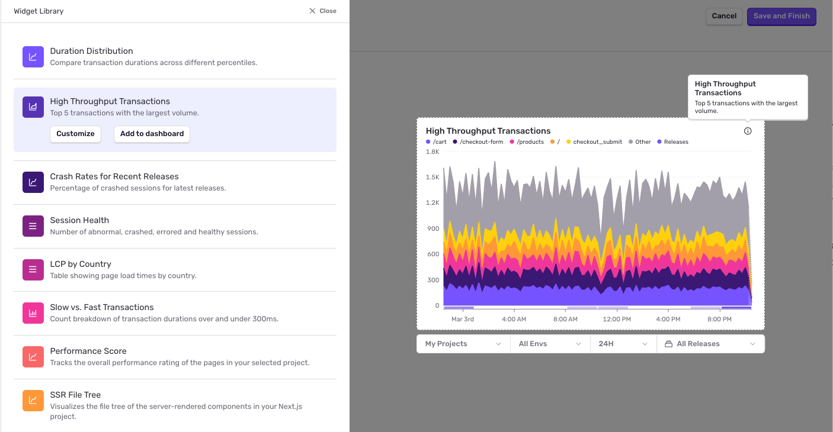Viewport: 833px width, 432px height.
Task: Click the LCP by Country table icon
Action: pos(33,270)
